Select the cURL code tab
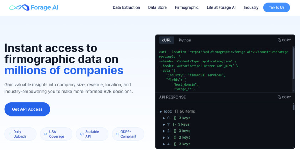 click(166, 40)
